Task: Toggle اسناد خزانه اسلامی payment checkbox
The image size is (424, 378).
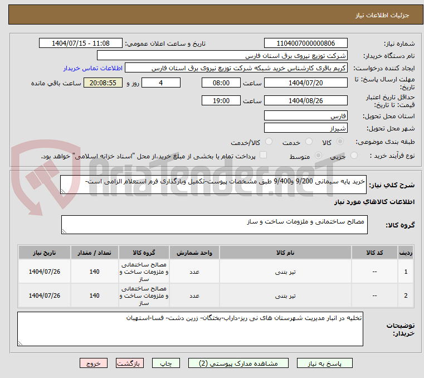Action: click(x=263, y=155)
